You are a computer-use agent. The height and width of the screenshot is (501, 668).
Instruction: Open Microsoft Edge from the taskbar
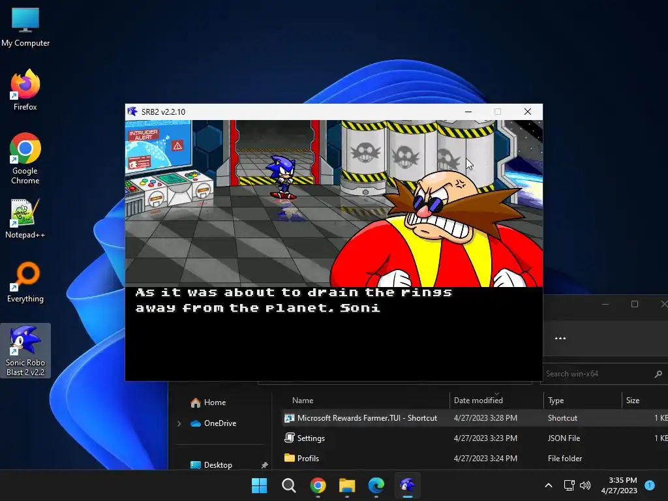point(376,485)
